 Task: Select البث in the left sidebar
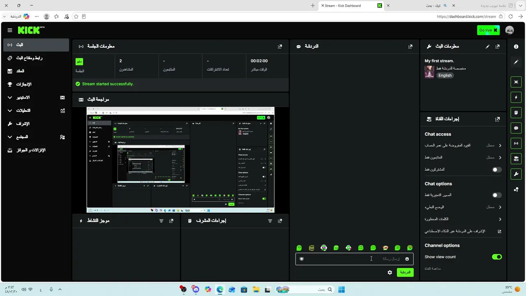pyautogui.click(x=36, y=45)
